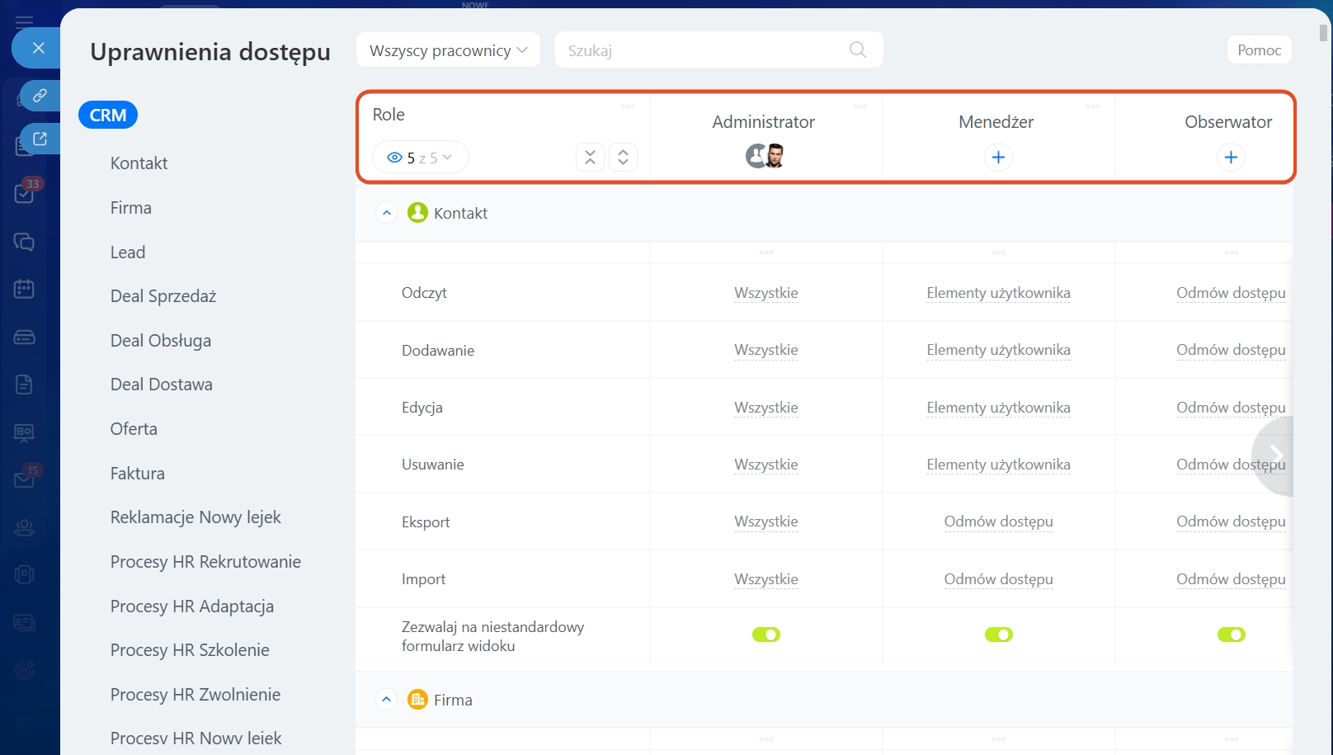Click the copy link icon button
Screen dimensions: 1333x755
(x=40, y=96)
